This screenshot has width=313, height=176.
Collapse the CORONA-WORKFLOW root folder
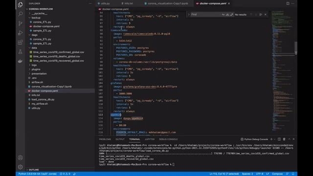pos(41,9)
